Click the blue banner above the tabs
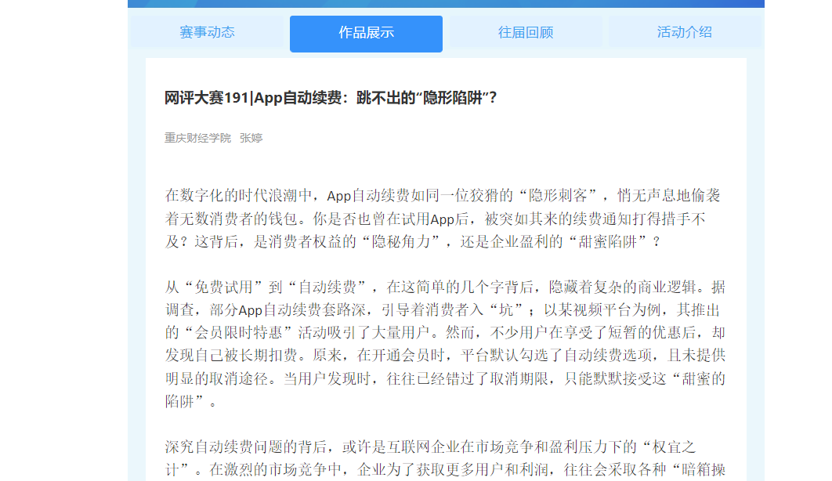The height and width of the screenshot is (481, 832). [446, 4]
